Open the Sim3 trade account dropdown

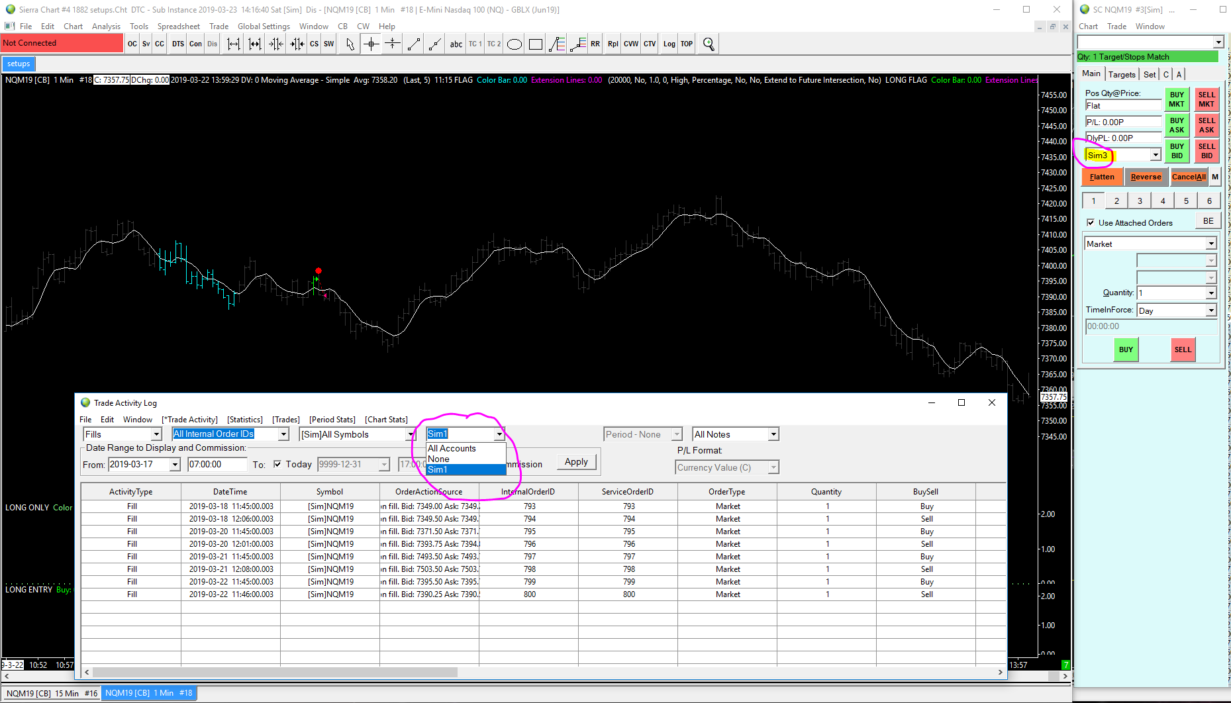click(1155, 156)
